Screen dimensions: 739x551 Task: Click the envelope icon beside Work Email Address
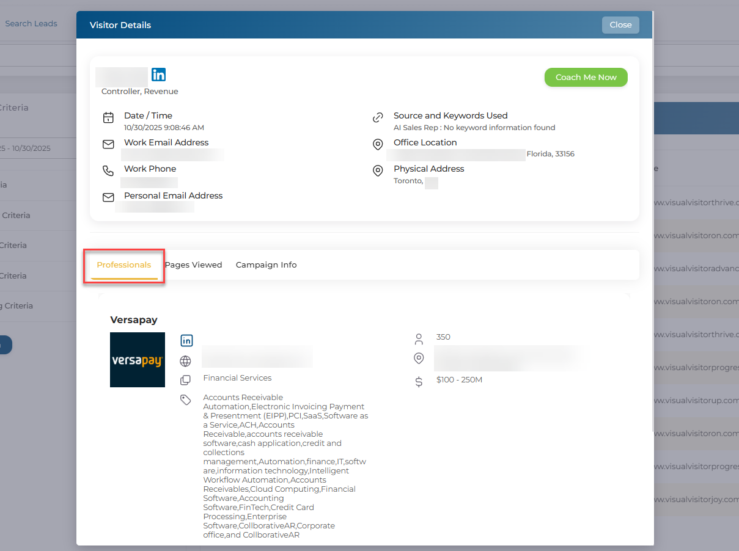click(x=108, y=144)
